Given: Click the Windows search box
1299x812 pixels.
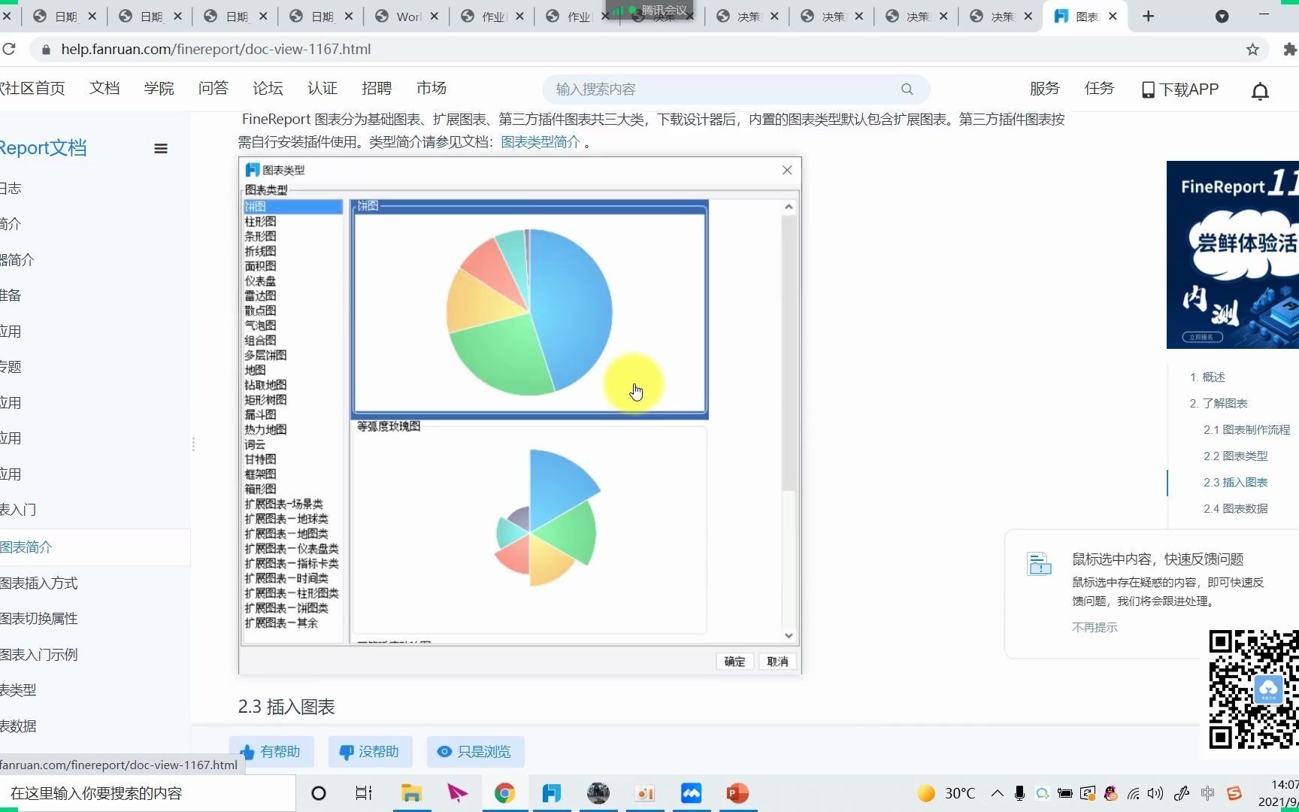Looking at the screenshot, I should pyautogui.click(x=148, y=793).
